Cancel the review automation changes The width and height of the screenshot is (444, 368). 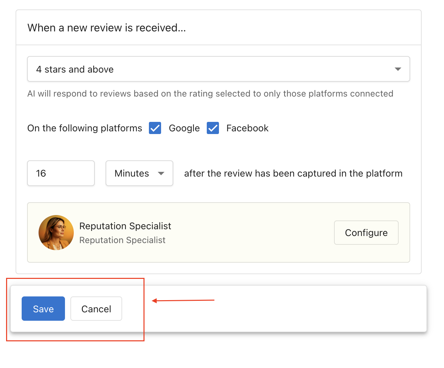96,309
